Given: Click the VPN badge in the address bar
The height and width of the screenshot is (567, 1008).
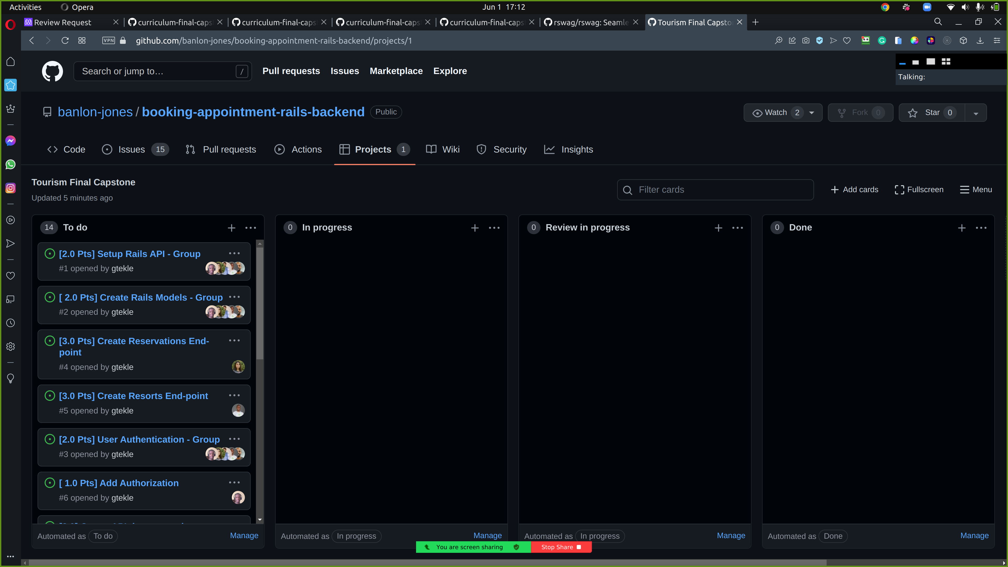Looking at the screenshot, I should 108,40.
